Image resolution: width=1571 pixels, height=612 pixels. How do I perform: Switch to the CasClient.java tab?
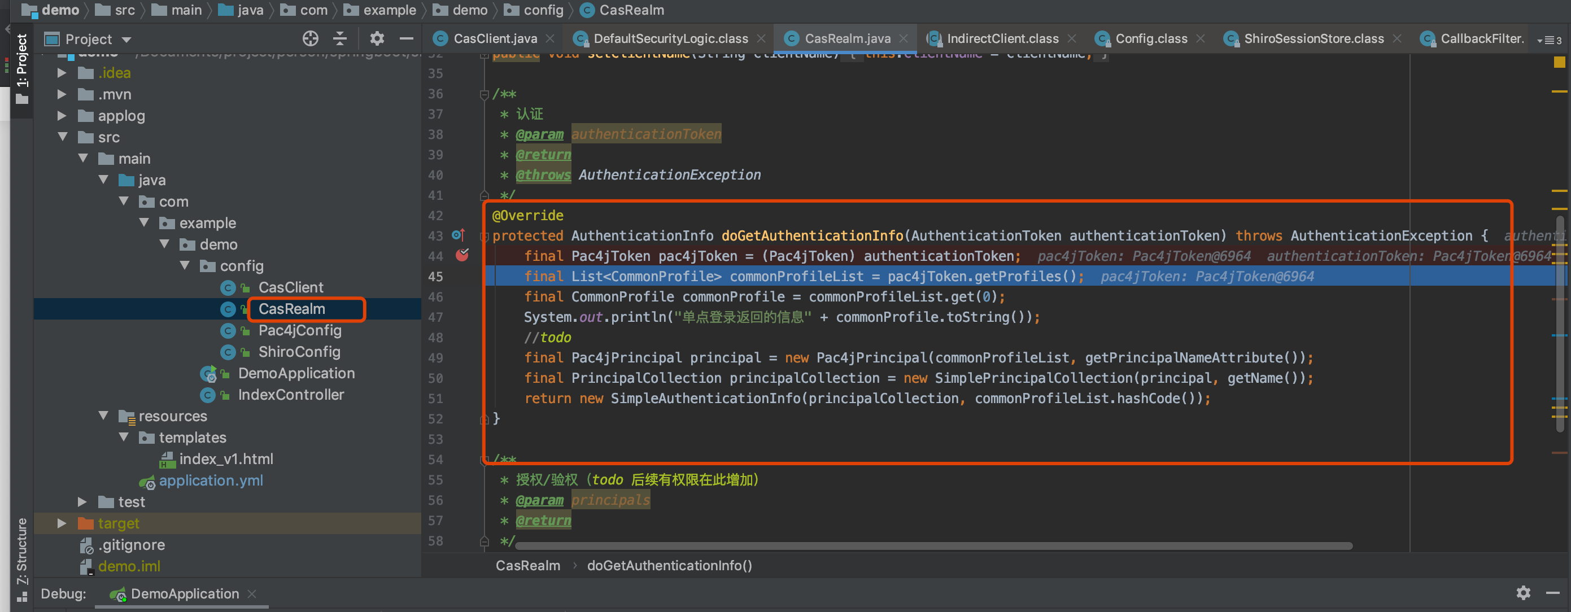(494, 39)
